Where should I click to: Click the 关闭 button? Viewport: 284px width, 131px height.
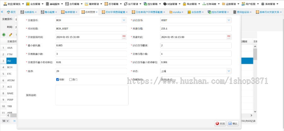point(220,123)
